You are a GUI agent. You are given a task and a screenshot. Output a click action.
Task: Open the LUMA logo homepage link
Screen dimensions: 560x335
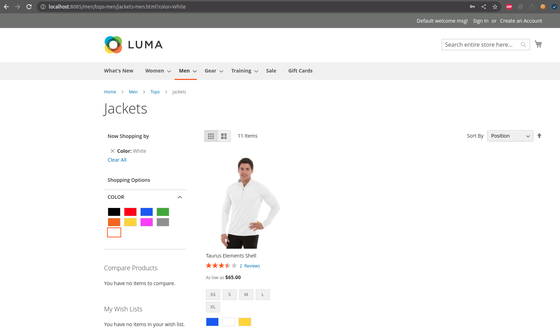click(x=134, y=45)
